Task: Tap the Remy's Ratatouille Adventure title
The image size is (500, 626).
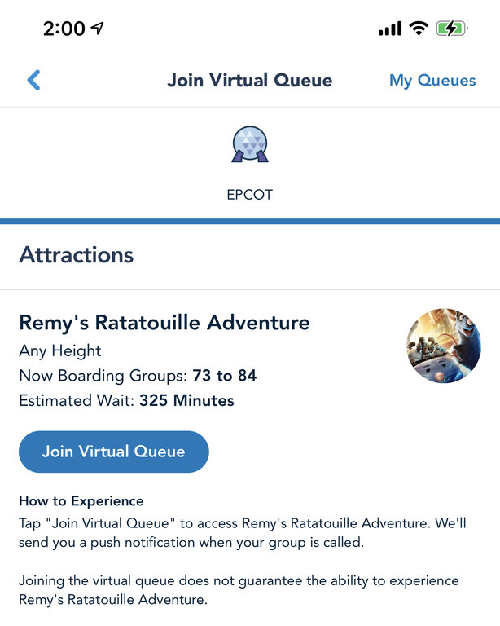Action: 164,322
